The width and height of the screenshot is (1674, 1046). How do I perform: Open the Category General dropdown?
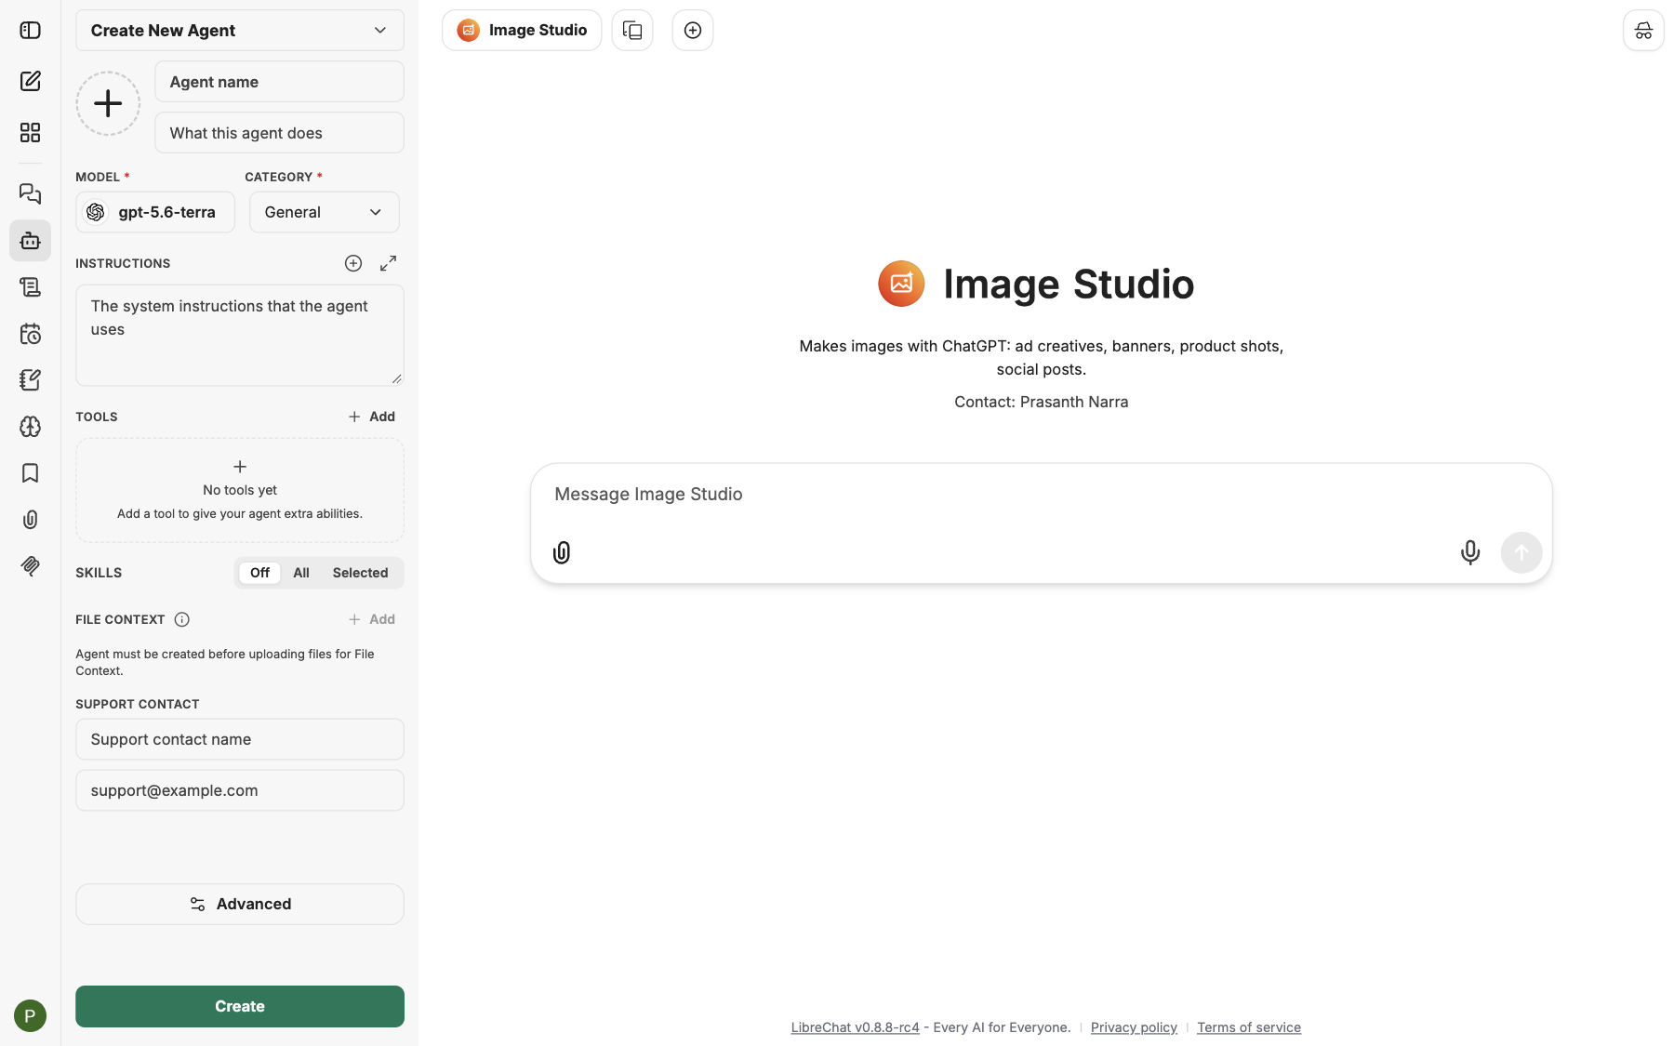[324, 212]
